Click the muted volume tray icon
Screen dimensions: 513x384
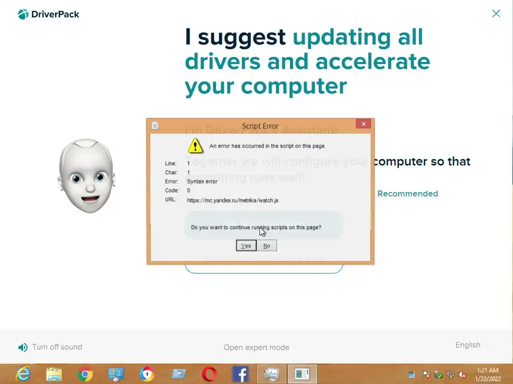click(x=462, y=374)
